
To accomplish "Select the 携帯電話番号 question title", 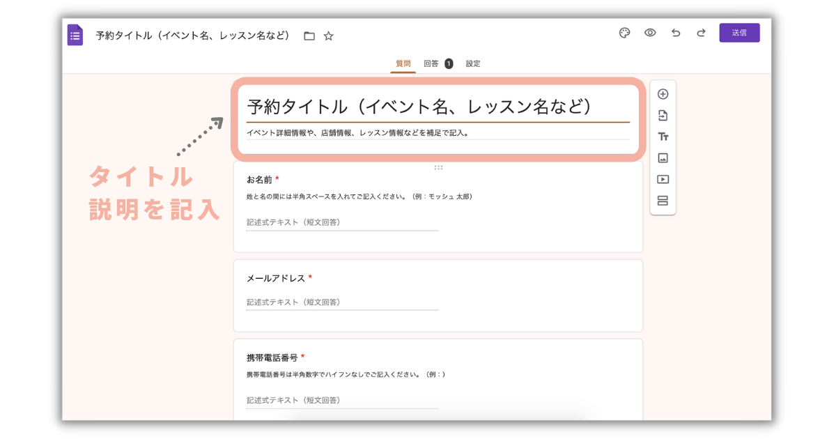I will pyautogui.click(x=272, y=357).
